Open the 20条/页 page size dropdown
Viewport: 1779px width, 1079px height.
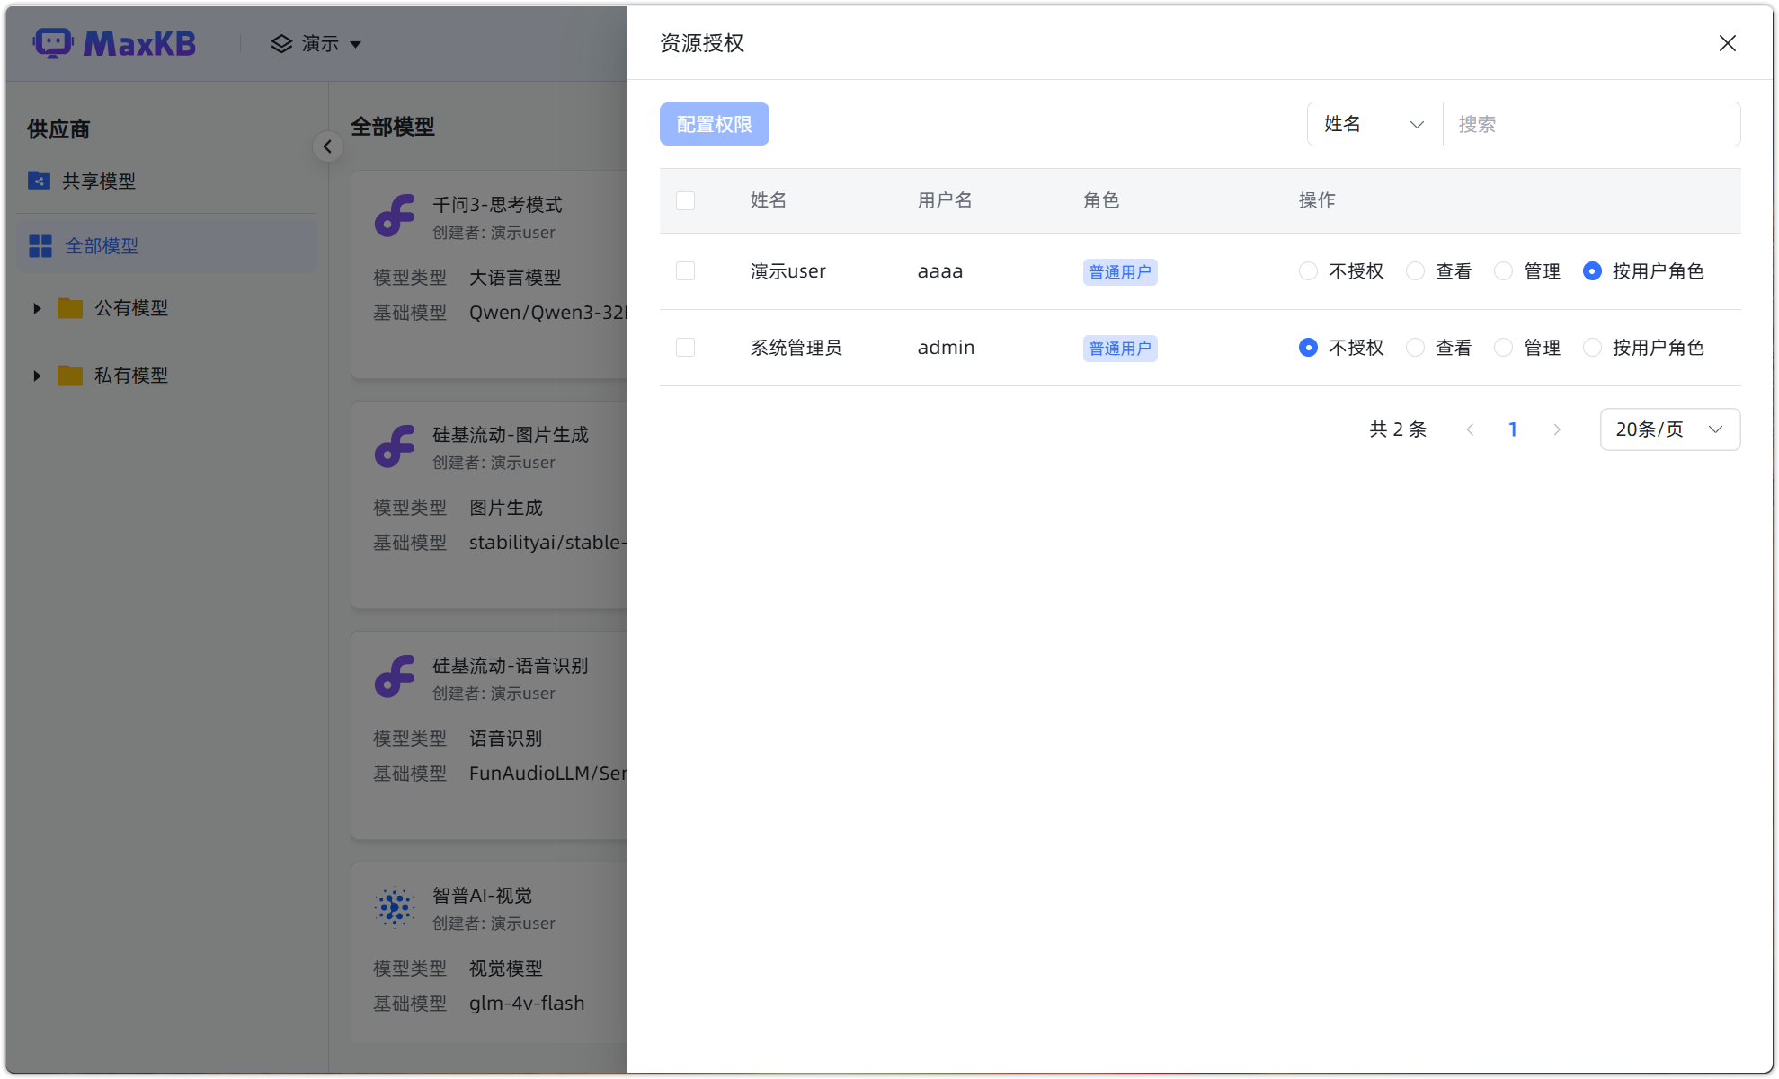[1668, 429]
